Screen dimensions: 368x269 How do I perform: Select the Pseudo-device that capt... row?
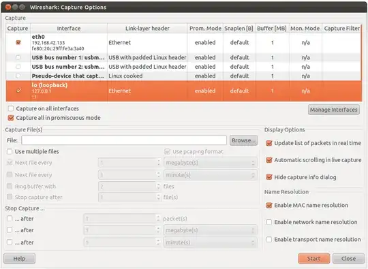[184, 76]
